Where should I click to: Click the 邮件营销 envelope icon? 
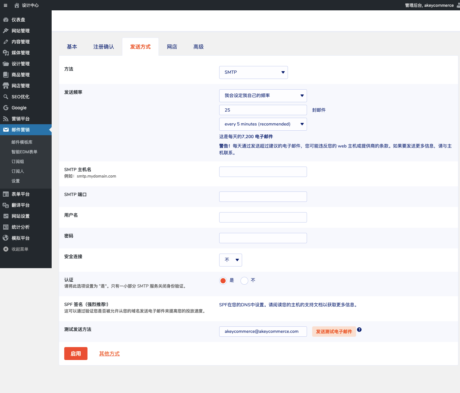[x=6, y=130]
